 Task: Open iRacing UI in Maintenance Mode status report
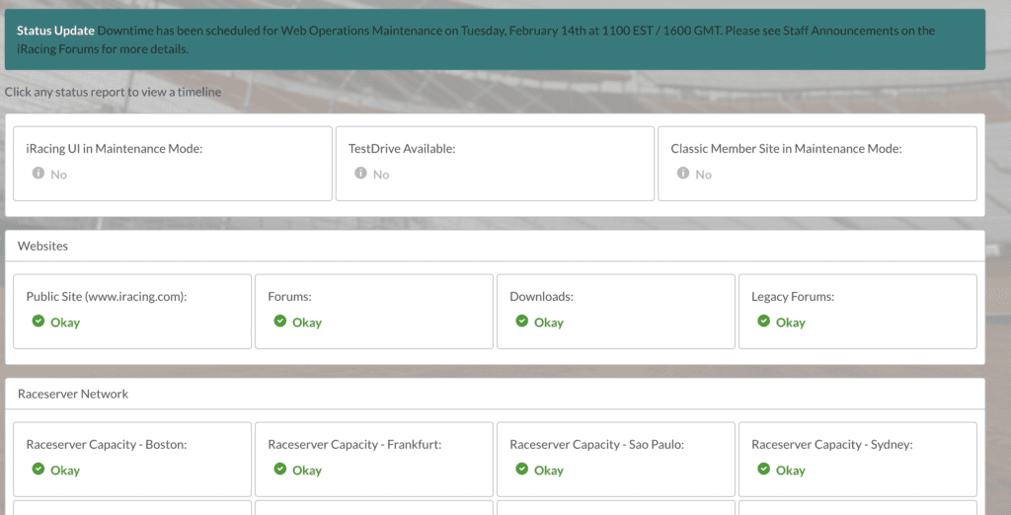pos(173,164)
